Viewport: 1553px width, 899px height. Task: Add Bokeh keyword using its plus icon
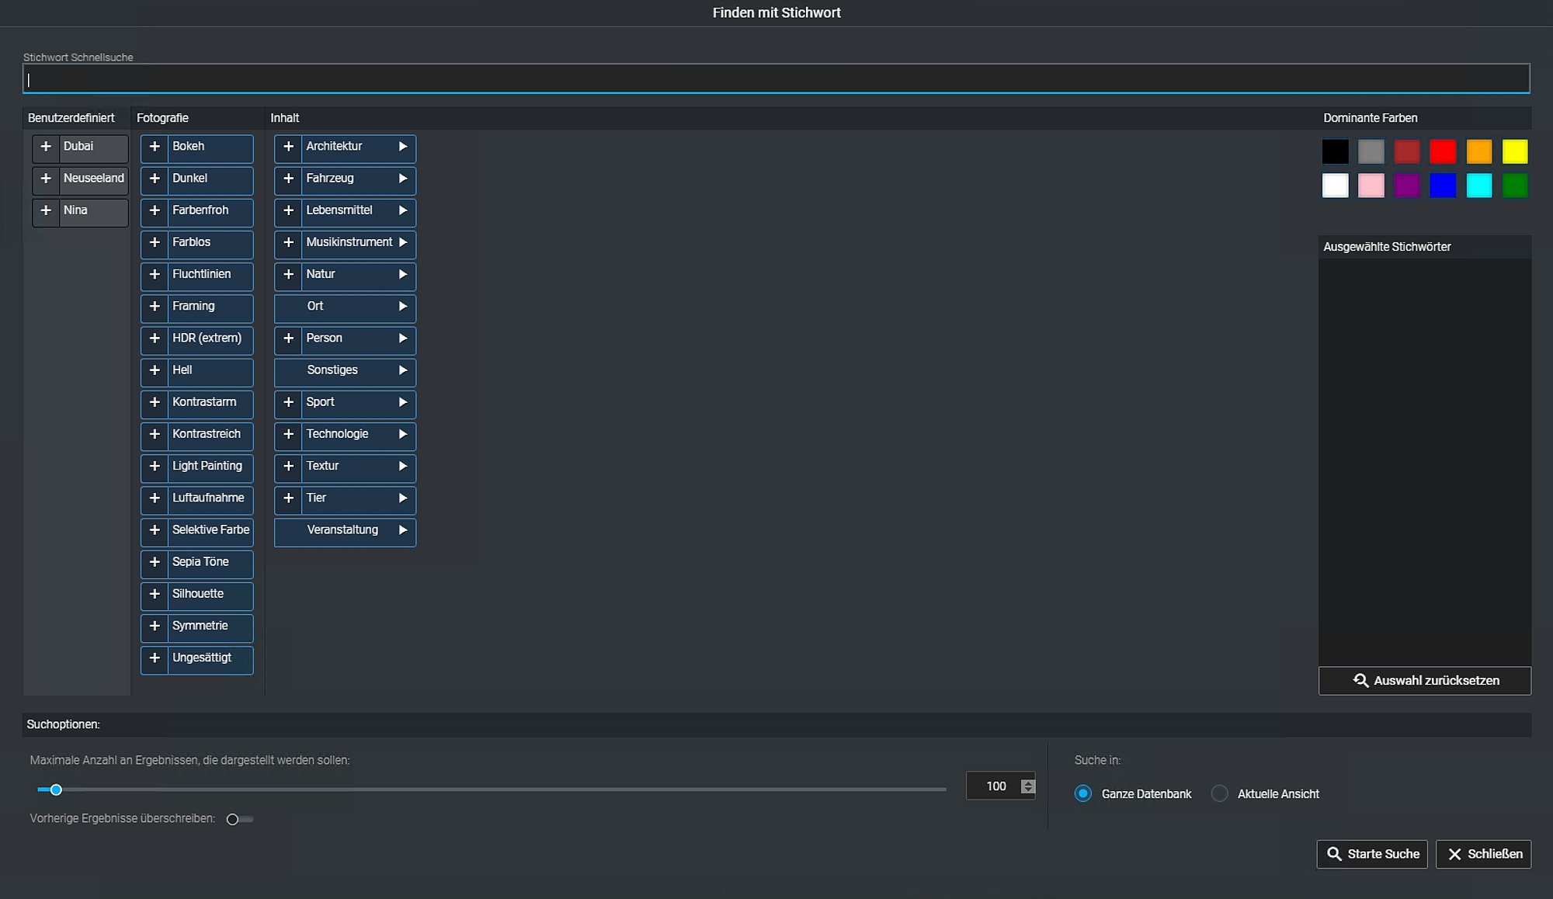coord(155,147)
